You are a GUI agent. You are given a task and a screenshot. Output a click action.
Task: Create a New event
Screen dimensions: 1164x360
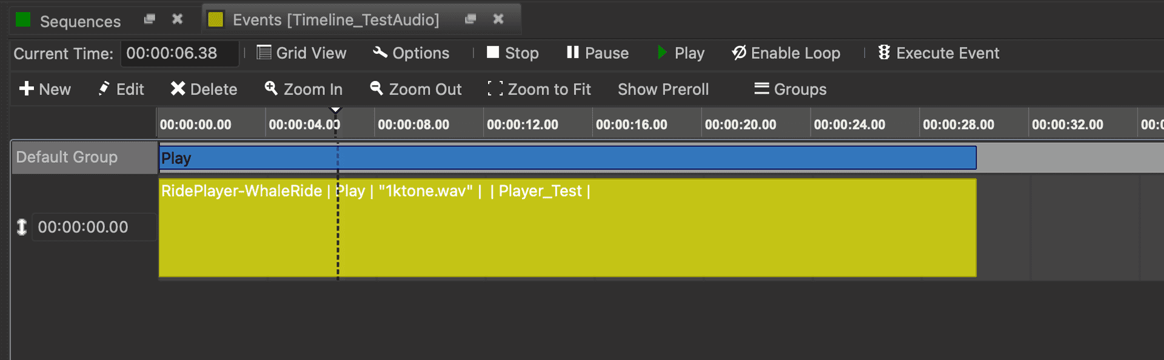[x=45, y=89]
